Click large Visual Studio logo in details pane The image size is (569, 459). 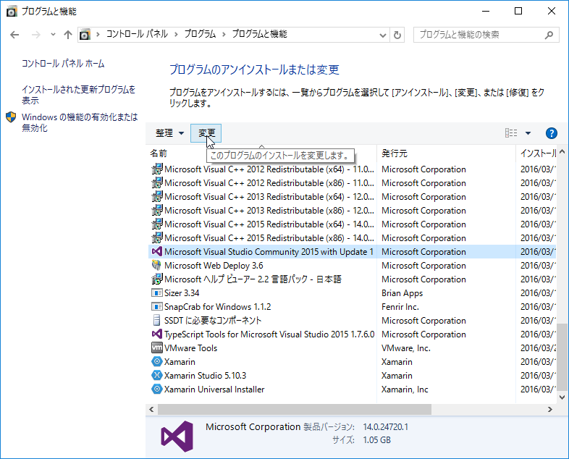[x=177, y=437]
